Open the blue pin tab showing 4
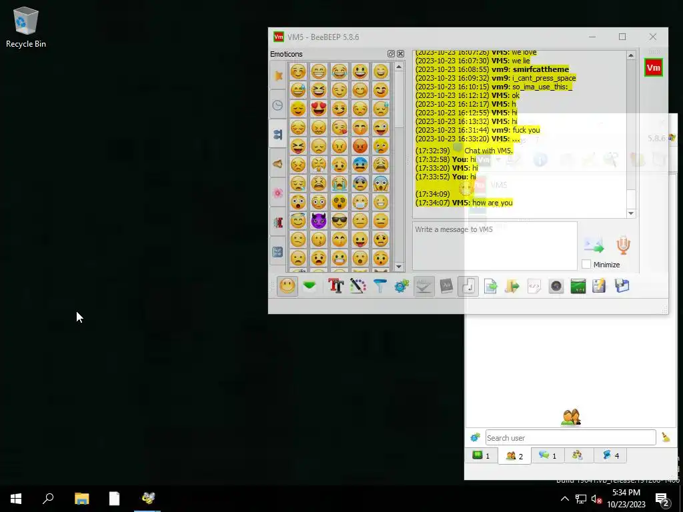Screen dimensions: 683x512 pyautogui.click(x=610, y=455)
